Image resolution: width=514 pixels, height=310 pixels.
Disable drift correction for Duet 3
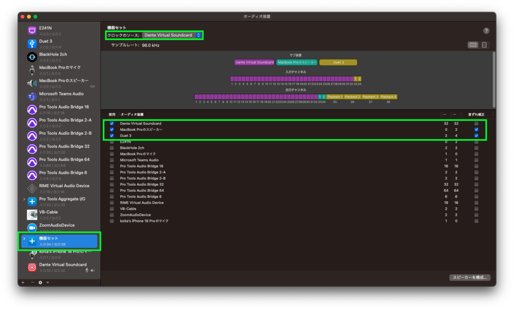476,136
